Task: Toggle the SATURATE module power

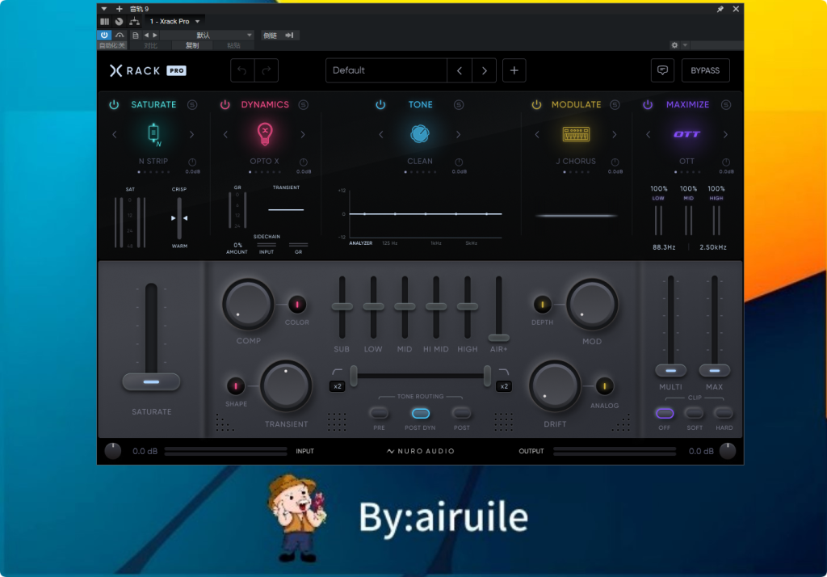Action: (x=114, y=104)
